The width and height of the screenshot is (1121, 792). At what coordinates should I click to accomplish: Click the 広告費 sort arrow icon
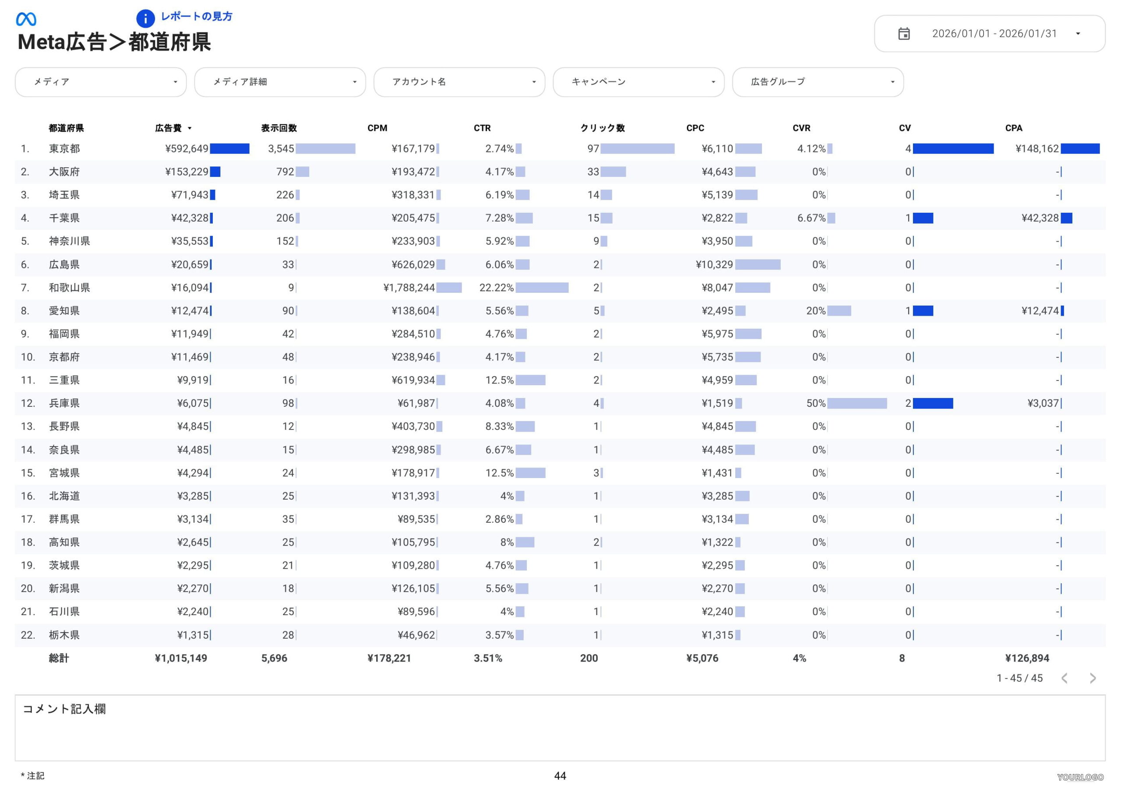190,128
